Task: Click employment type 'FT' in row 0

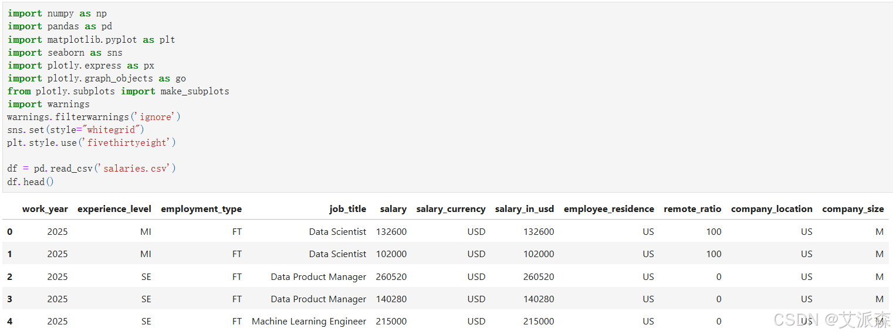Action: coord(237,232)
